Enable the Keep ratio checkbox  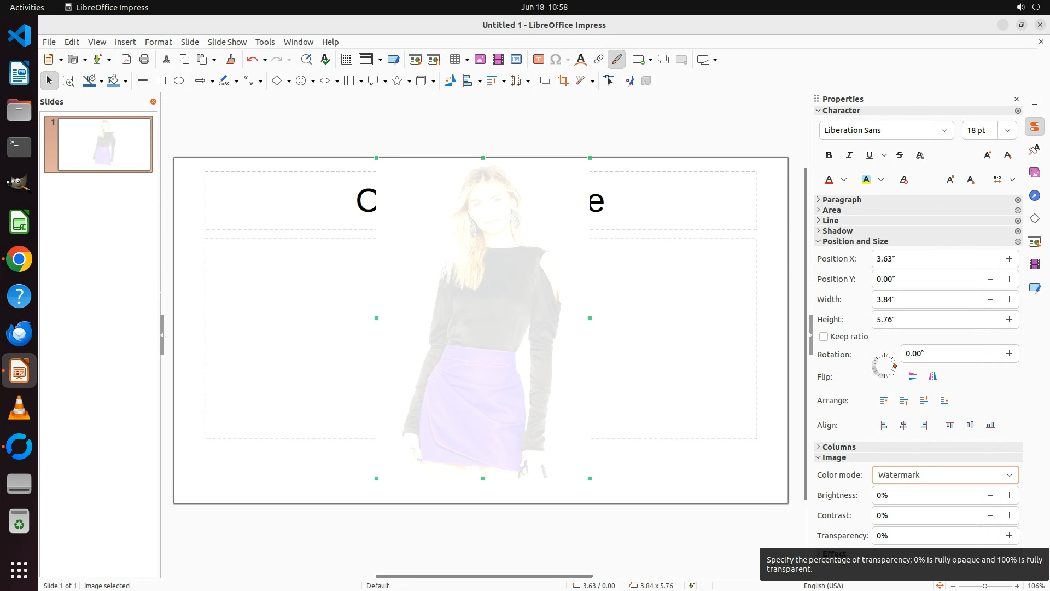pyautogui.click(x=824, y=337)
